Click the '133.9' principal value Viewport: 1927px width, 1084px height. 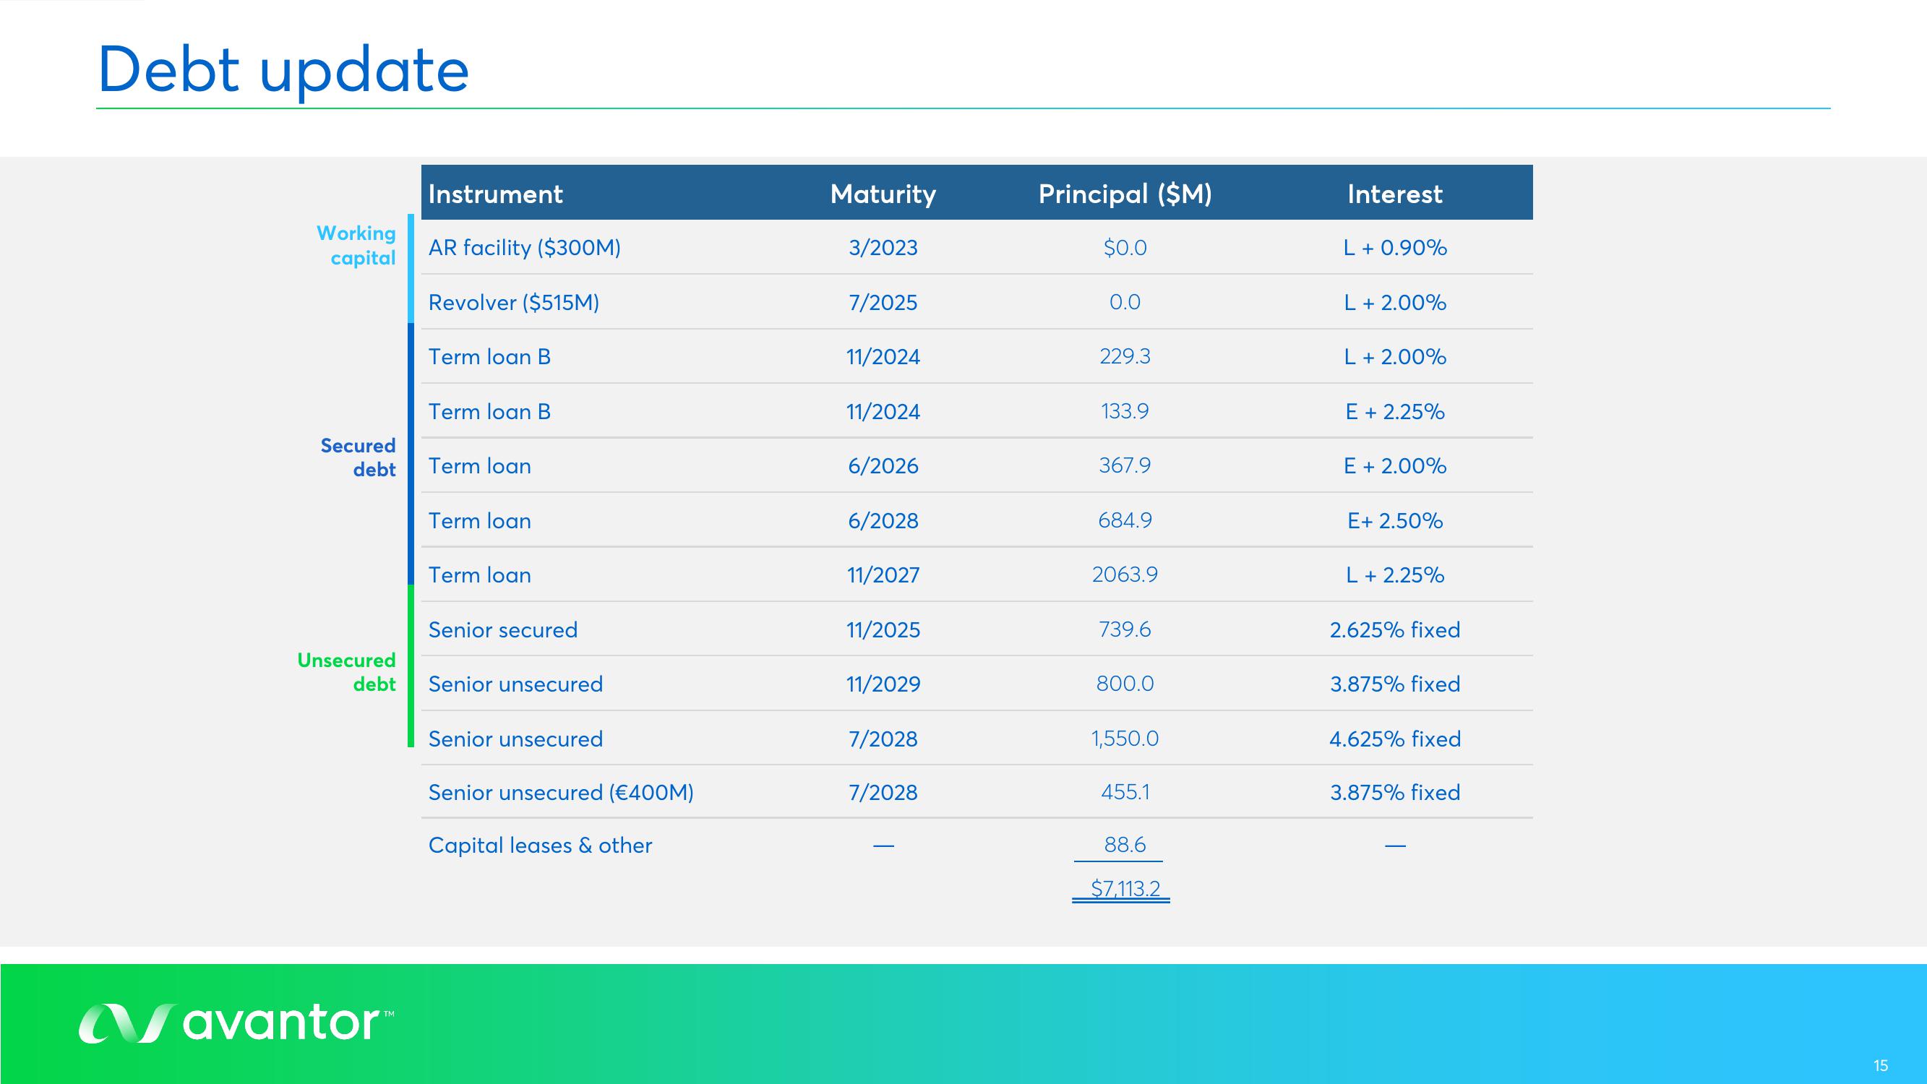(1125, 410)
